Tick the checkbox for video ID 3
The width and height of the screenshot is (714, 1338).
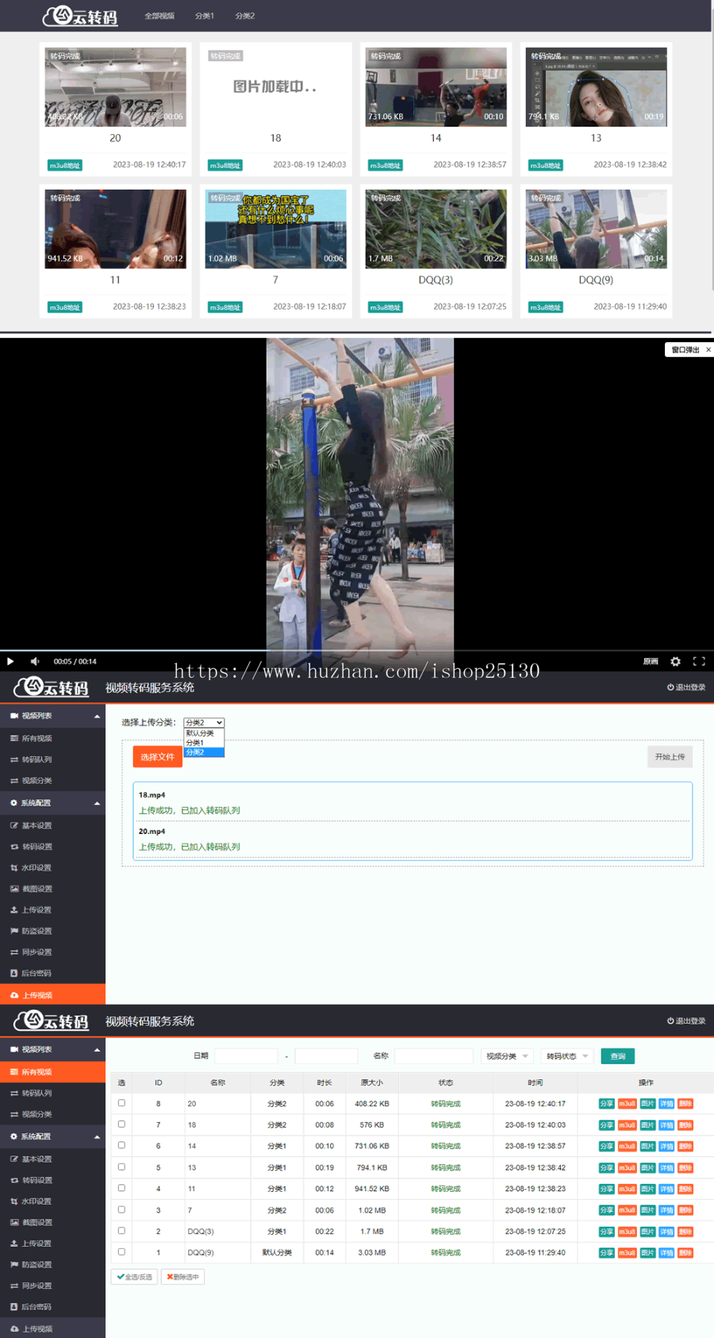pyautogui.click(x=121, y=1209)
